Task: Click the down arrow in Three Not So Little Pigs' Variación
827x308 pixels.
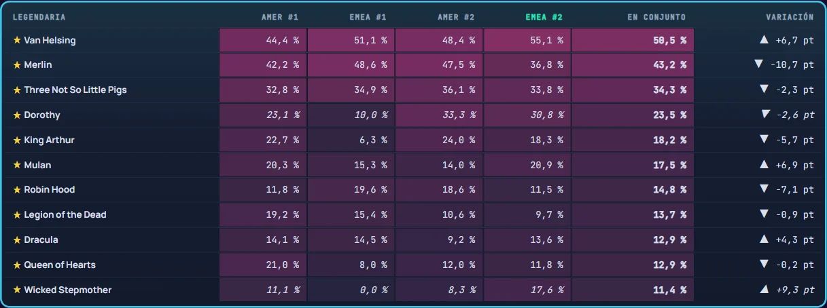Action: click(764, 90)
